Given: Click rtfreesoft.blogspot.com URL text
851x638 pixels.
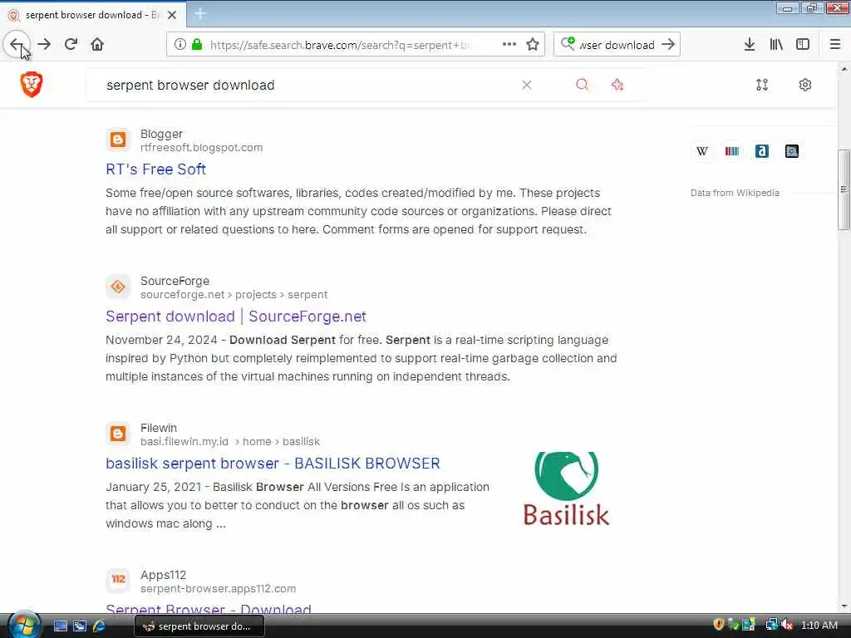Looking at the screenshot, I should (201, 148).
